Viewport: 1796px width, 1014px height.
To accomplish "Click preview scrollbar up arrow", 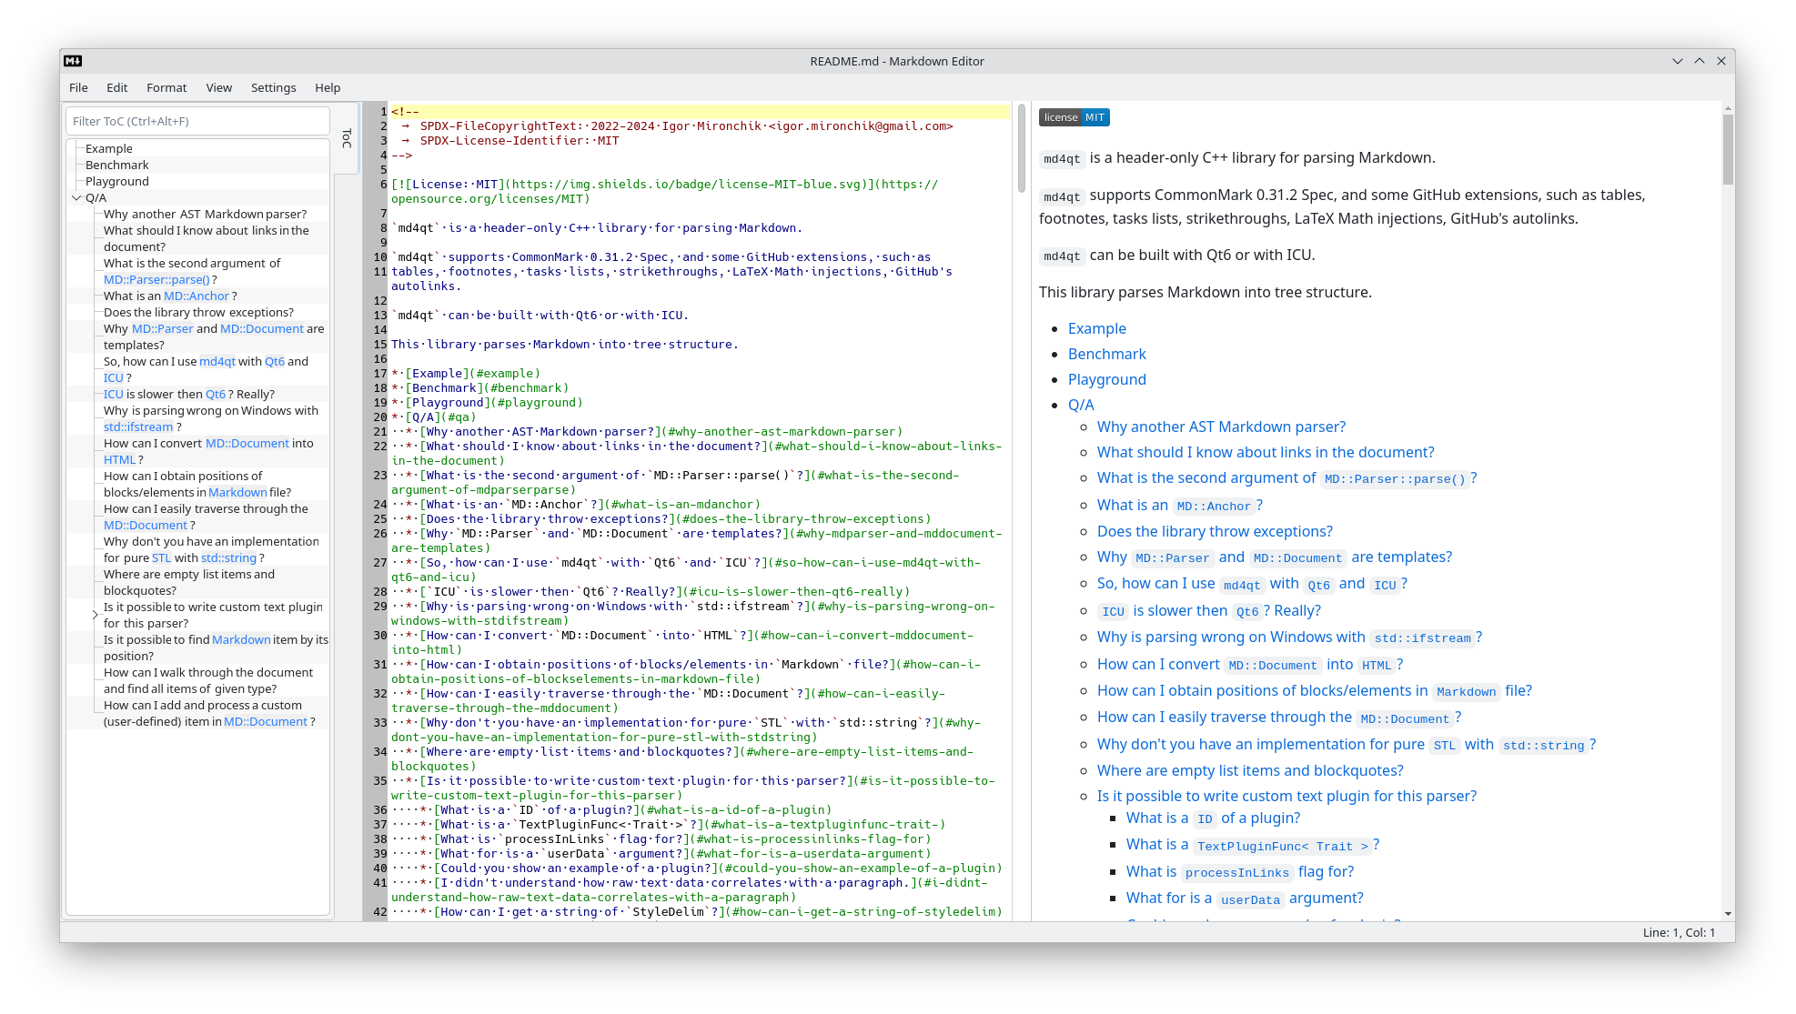I will click(1728, 108).
